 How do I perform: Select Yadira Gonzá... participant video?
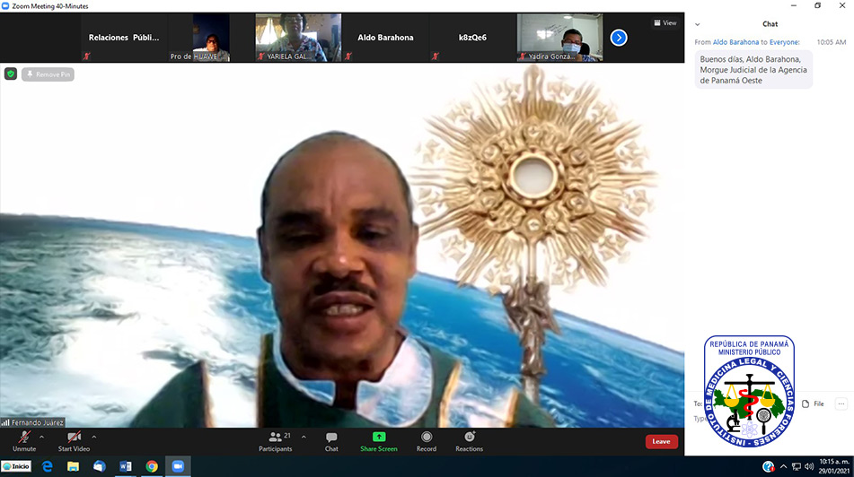click(559, 38)
